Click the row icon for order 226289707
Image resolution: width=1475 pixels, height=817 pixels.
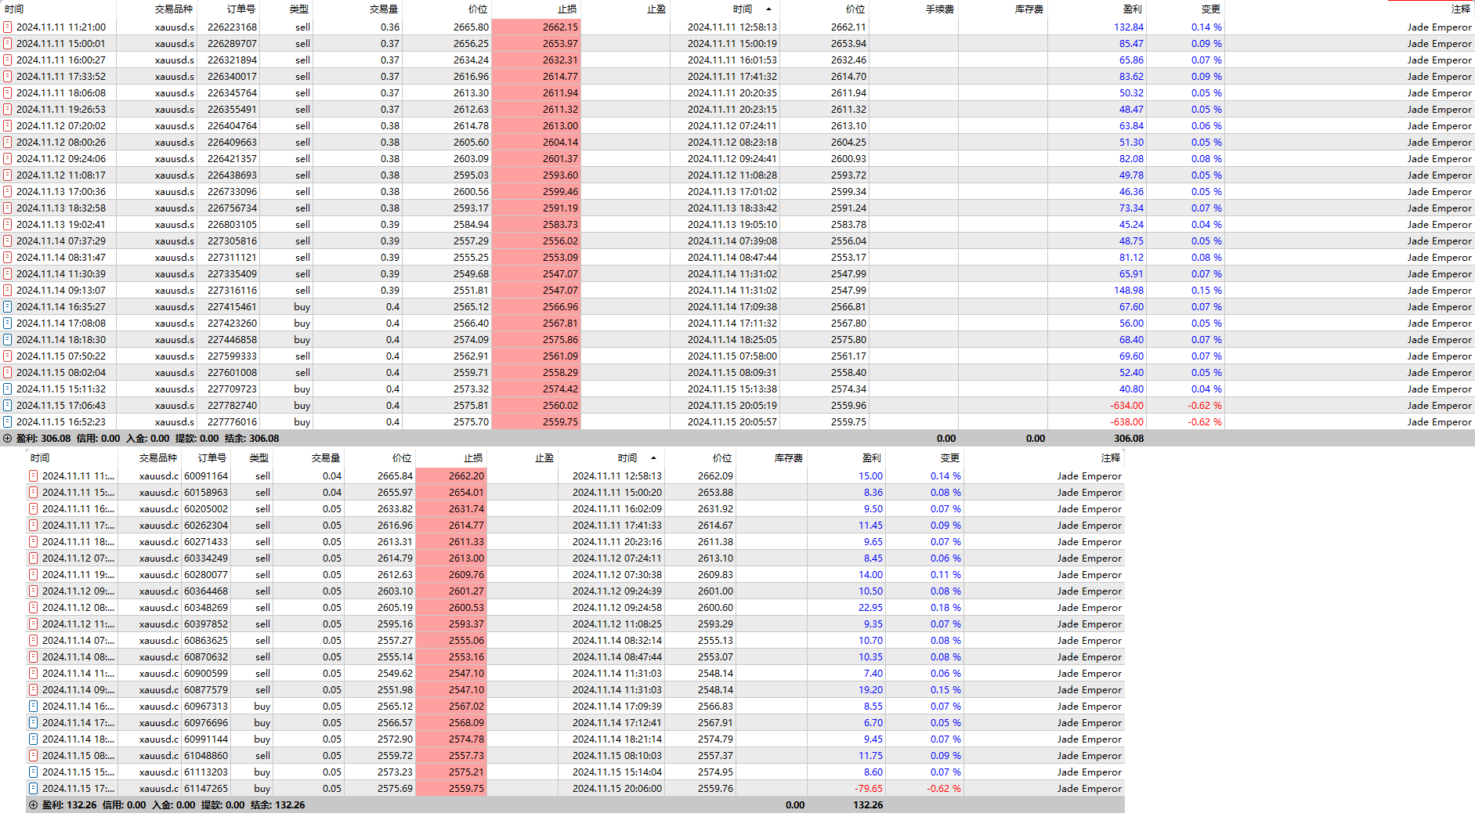(x=8, y=43)
